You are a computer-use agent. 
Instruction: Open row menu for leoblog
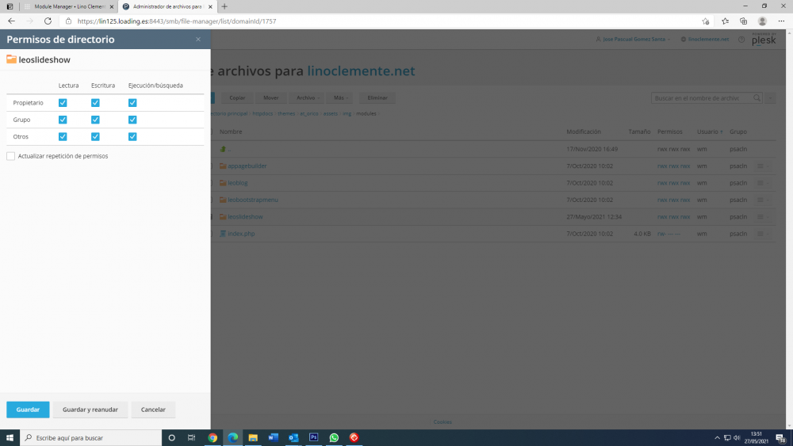click(x=763, y=183)
